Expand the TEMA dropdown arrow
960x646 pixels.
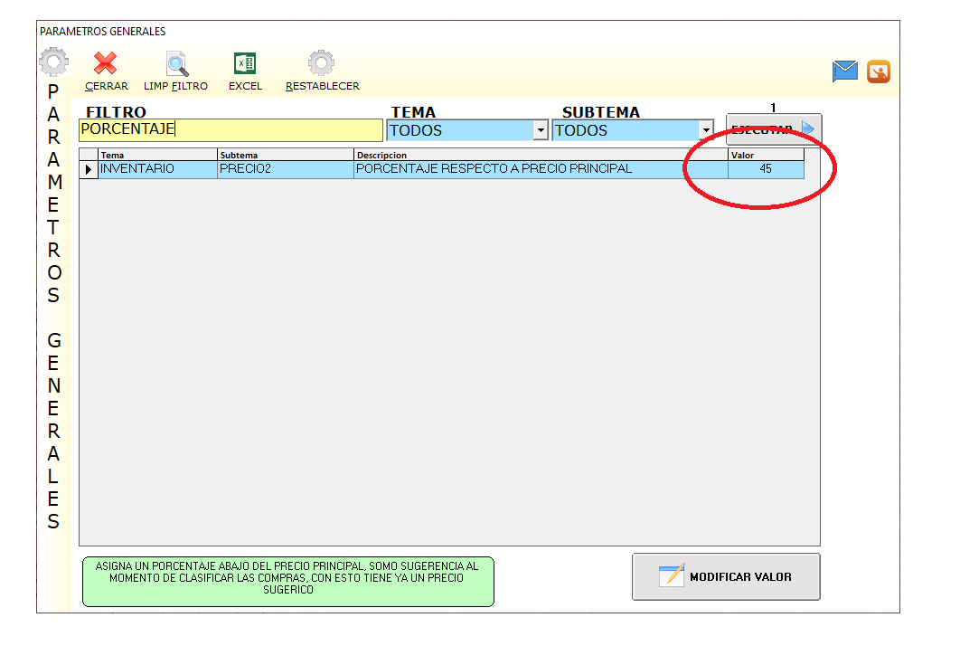[x=541, y=130]
